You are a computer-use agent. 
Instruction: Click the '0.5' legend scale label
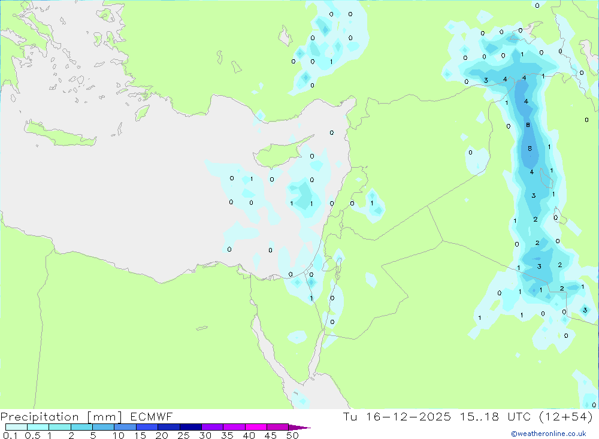[32, 435]
